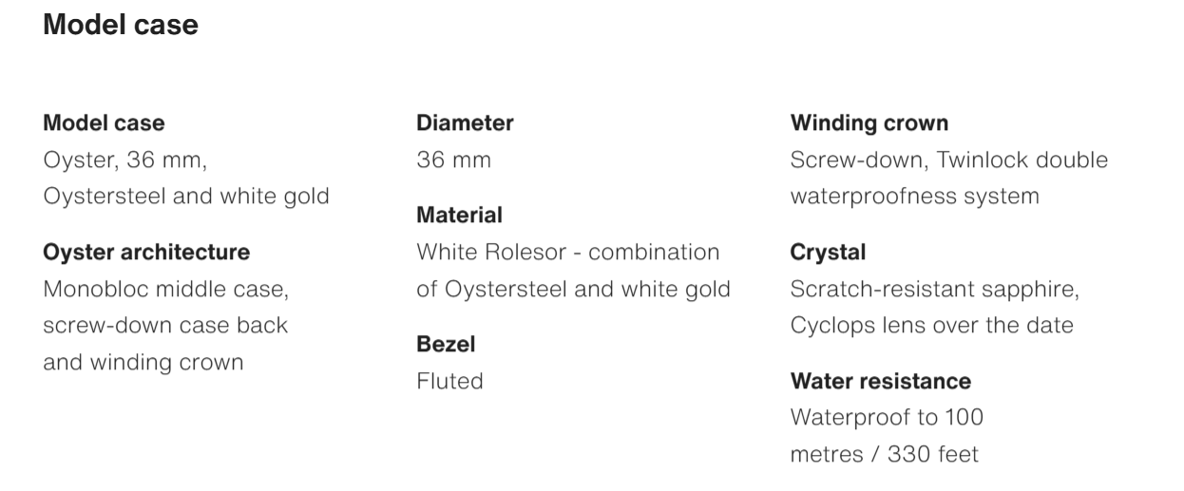Click the "Scratch-resistant sapphire," text line

click(x=934, y=289)
